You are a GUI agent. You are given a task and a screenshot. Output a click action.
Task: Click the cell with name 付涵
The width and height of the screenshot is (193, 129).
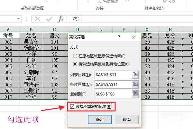(31, 60)
